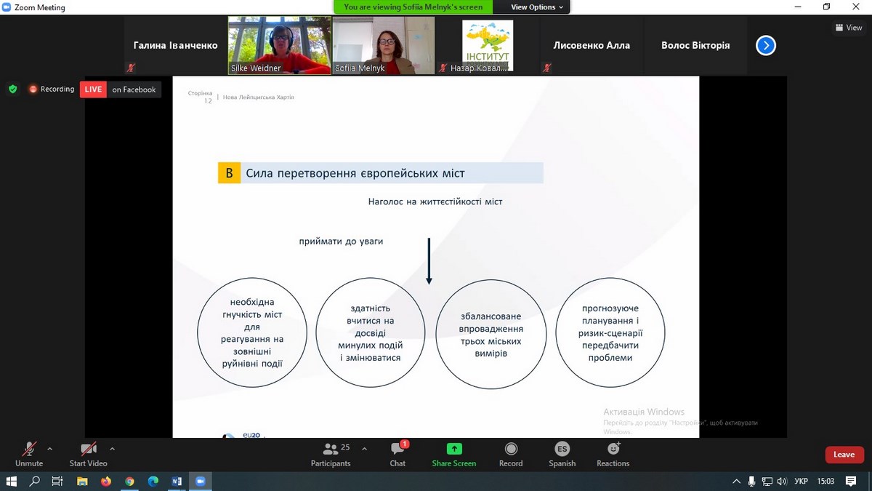
Task: Expand video options arrow beside Start Video
Action: point(112,449)
